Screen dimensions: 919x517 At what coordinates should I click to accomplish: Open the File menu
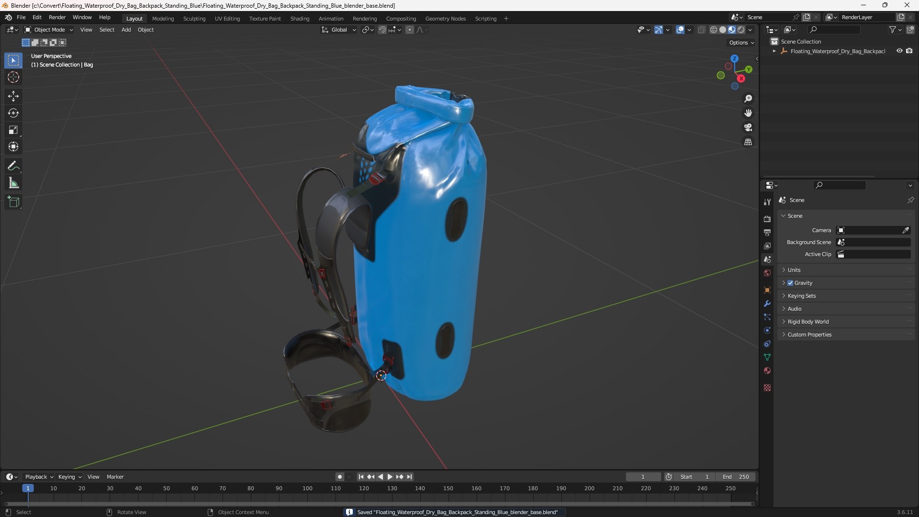(21, 17)
